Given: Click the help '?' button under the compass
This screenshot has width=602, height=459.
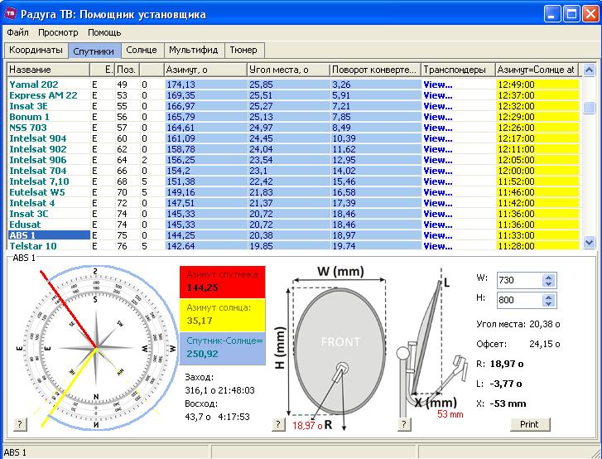Looking at the screenshot, I should click(x=20, y=424).
